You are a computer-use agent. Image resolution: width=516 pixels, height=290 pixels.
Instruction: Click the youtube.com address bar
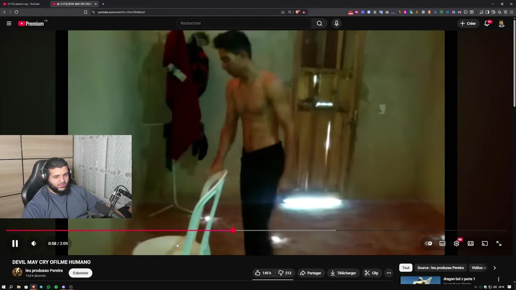[185, 12]
